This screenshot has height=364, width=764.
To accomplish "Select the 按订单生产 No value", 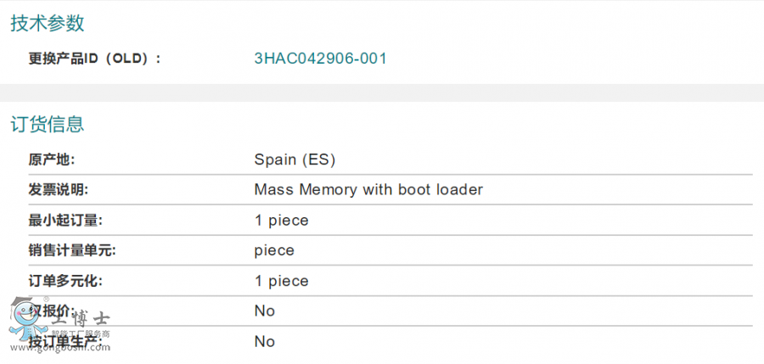I will [x=265, y=342].
